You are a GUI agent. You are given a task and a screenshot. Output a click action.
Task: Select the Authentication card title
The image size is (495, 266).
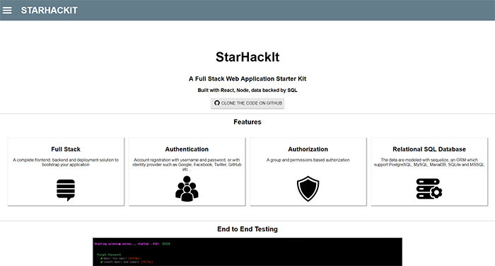coord(187,149)
